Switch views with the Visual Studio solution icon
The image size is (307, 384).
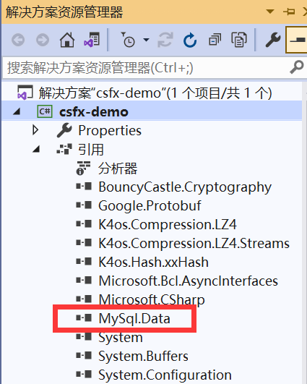pos(92,40)
